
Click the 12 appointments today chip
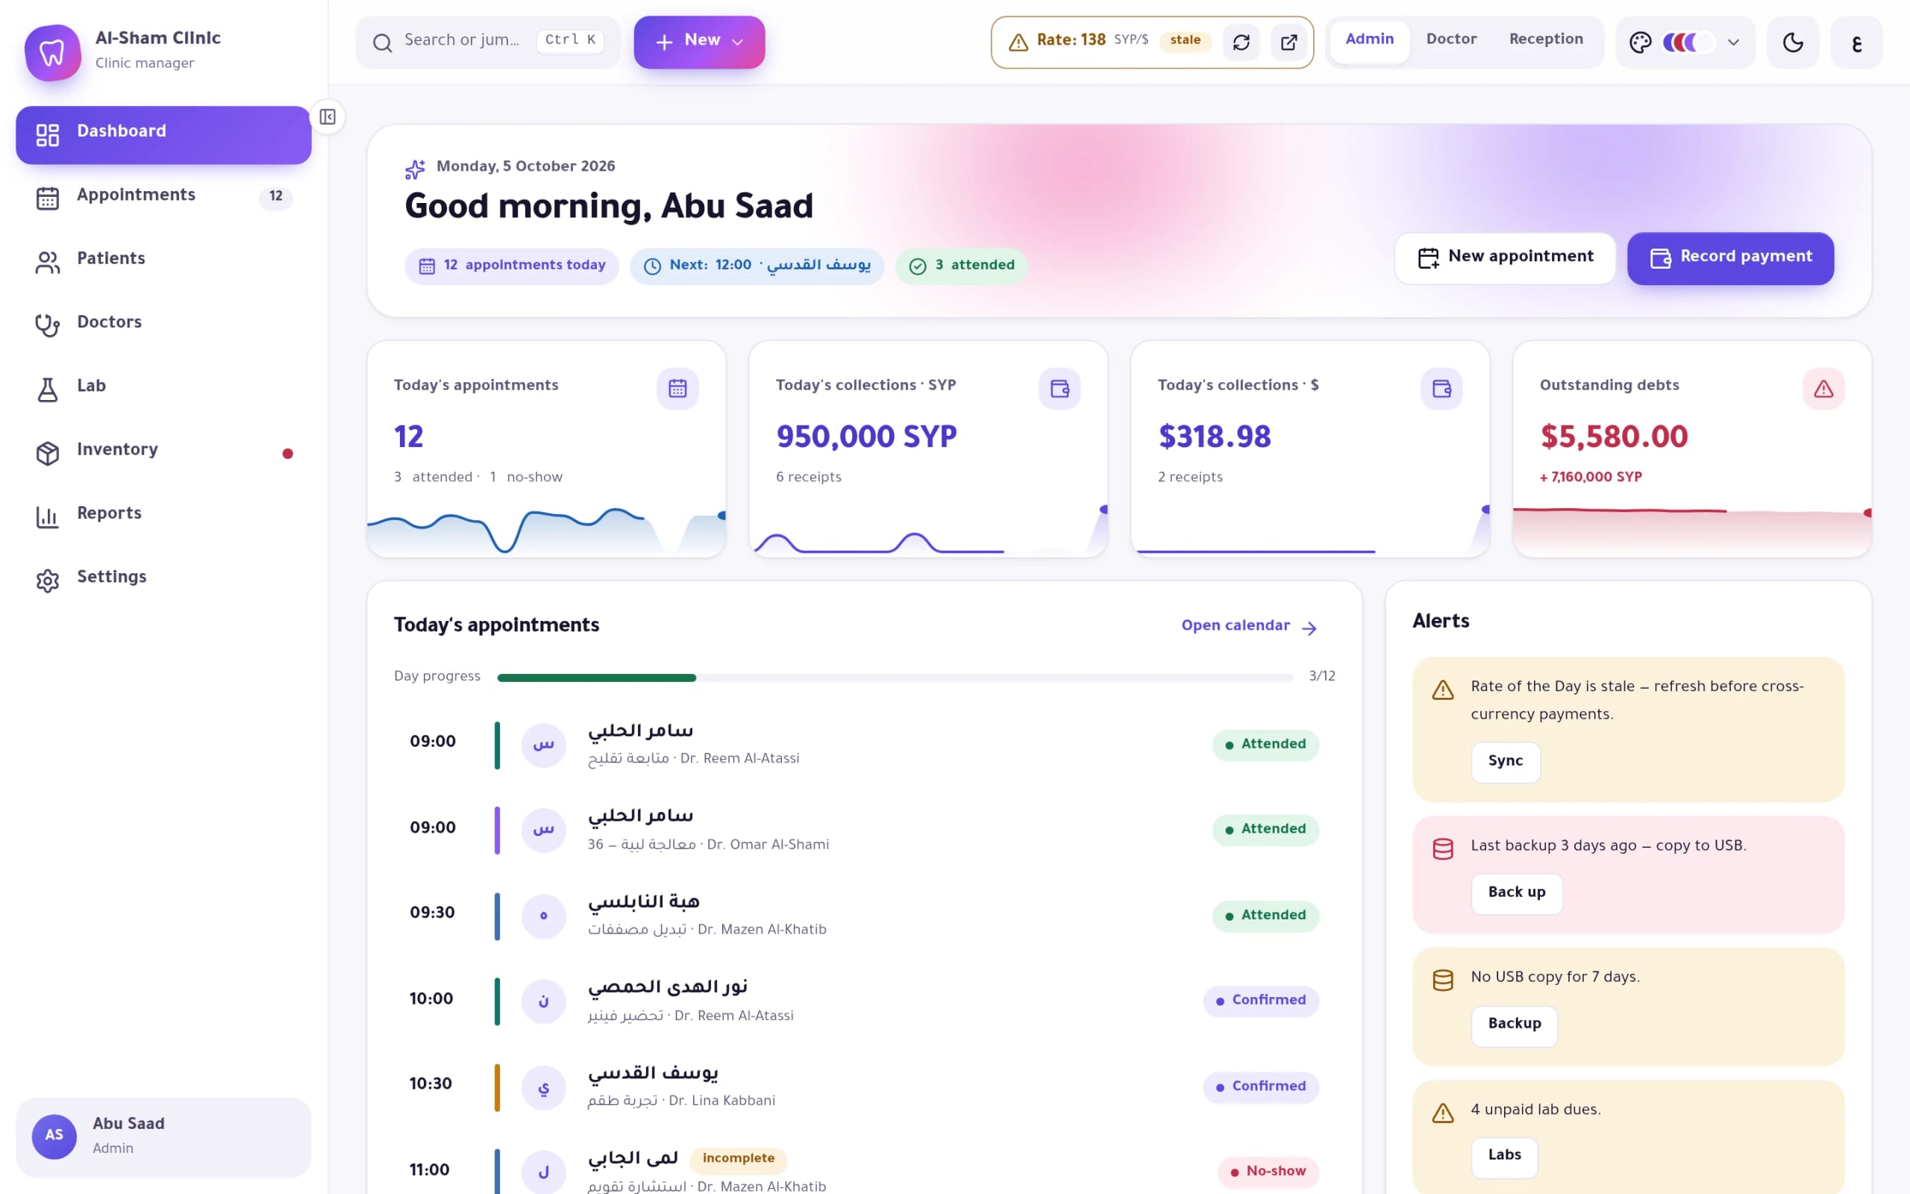pos(511,266)
